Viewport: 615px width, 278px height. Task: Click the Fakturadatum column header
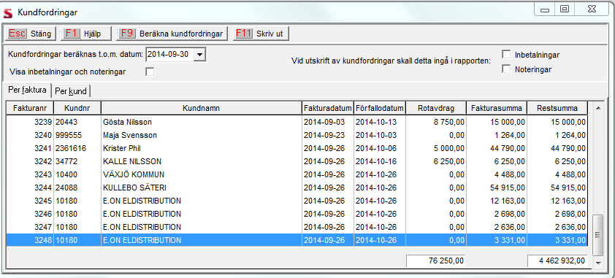coord(327,108)
